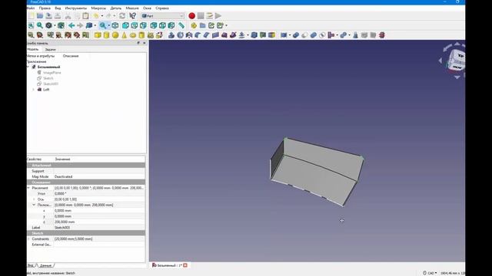Click the Boolean Cut icon
Screen dimensions: 492x276
click(304, 35)
